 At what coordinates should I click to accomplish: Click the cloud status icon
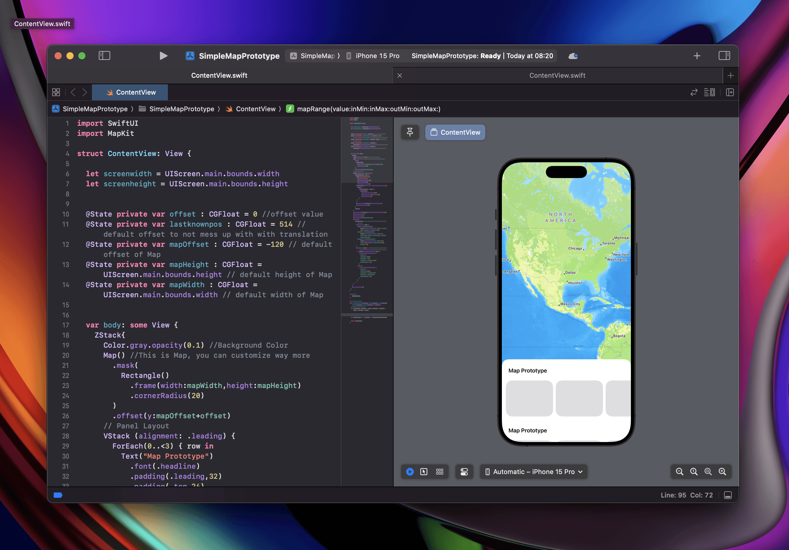coord(573,56)
